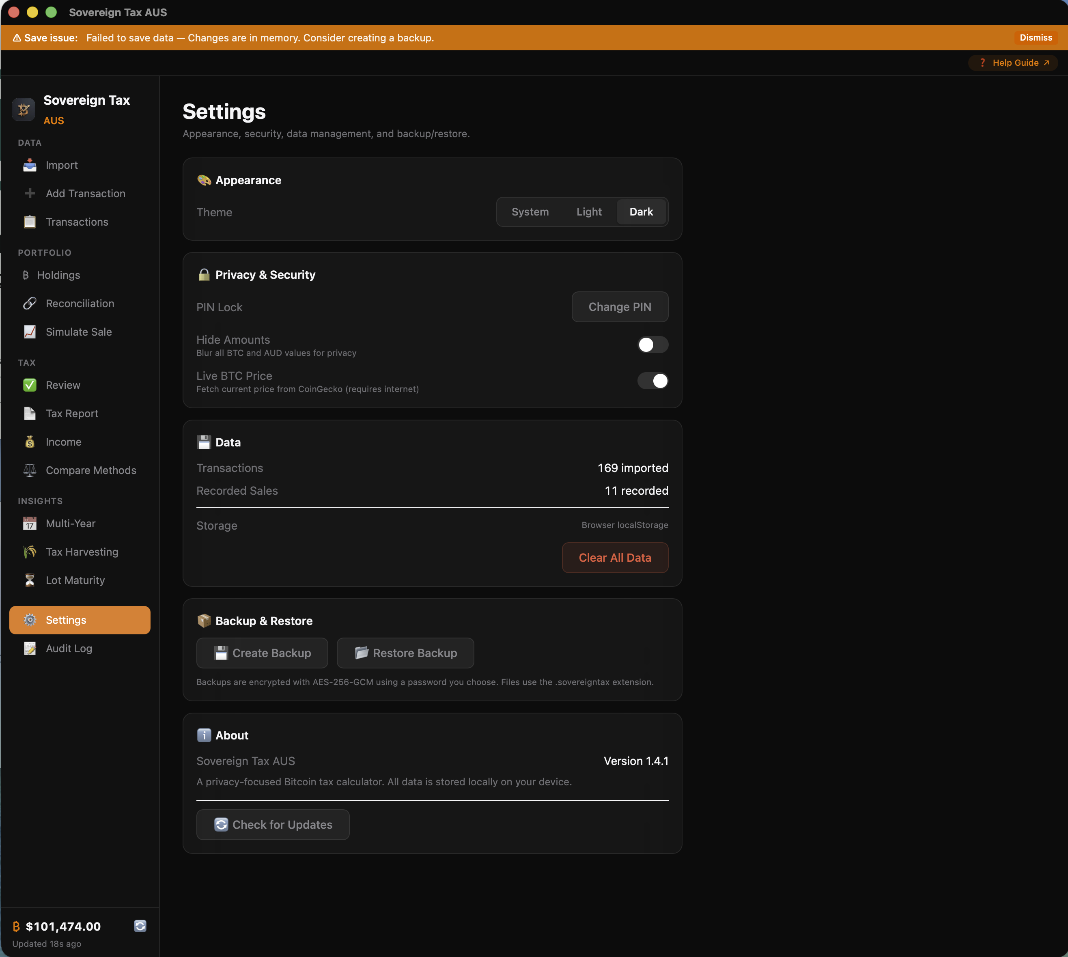Open Tax Harvesting via the herb icon
The image size is (1068, 957).
click(30, 552)
